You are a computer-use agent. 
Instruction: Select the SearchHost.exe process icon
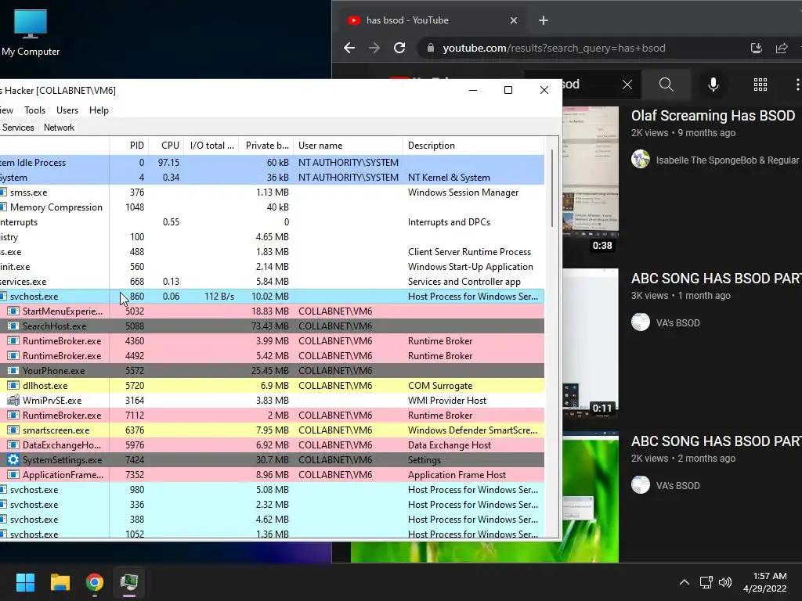click(x=13, y=326)
